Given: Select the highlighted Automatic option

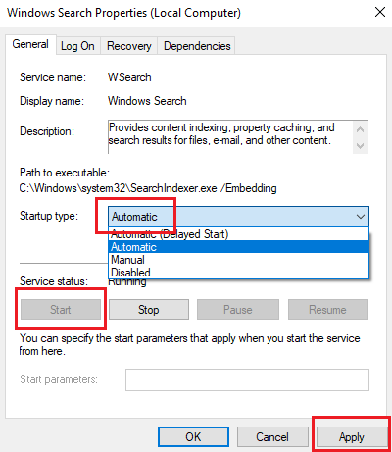Looking at the screenshot, I should (238, 247).
